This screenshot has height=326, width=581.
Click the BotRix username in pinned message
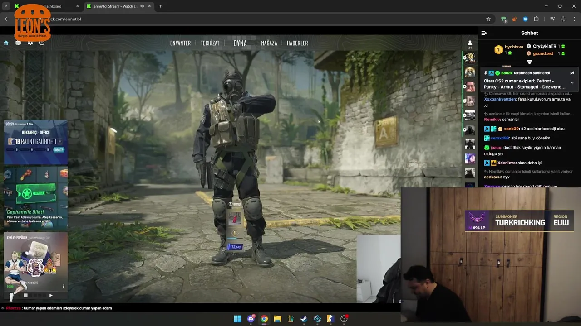point(507,73)
